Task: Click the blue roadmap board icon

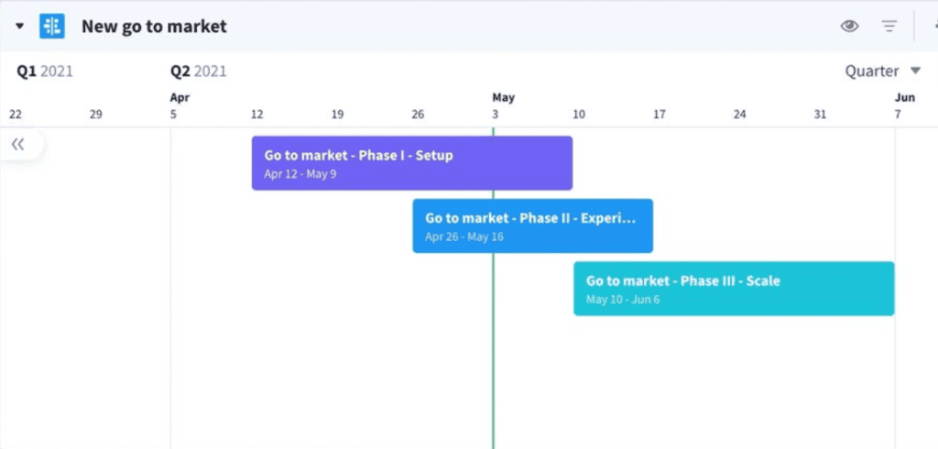Action: click(x=52, y=27)
